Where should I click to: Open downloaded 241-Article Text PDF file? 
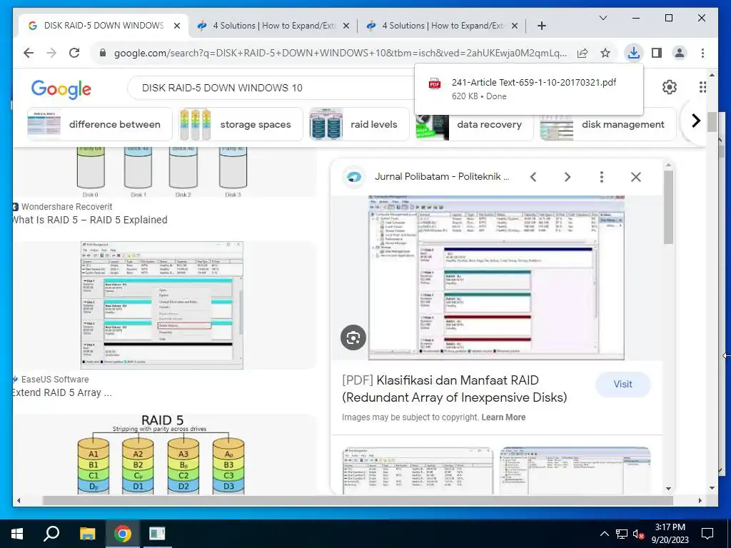(528, 88)
